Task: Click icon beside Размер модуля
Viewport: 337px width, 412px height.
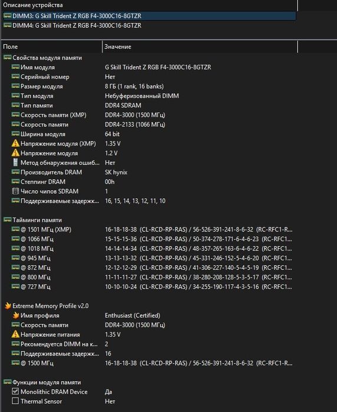Action: (x=15, y=86)
